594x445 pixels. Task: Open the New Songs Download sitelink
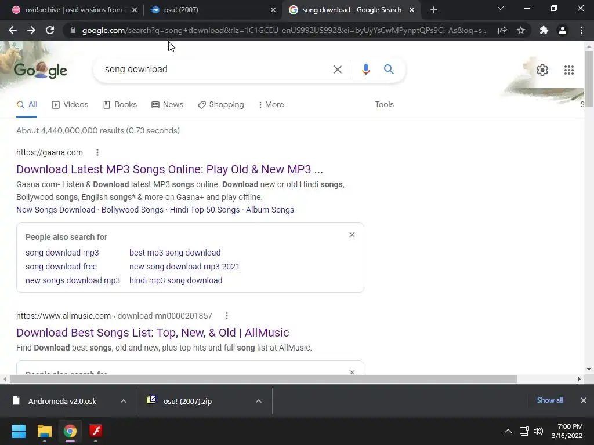pyautogui.click(x=56, y=210)
